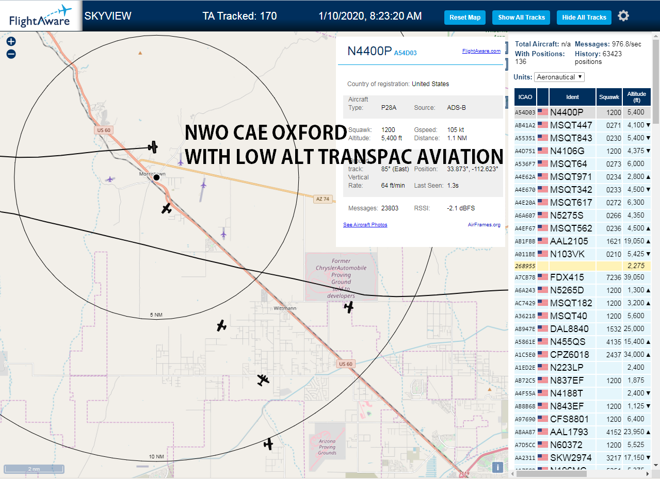Click the US flag in N4400P row
660x479 pixels.
[x=542, y=112]
